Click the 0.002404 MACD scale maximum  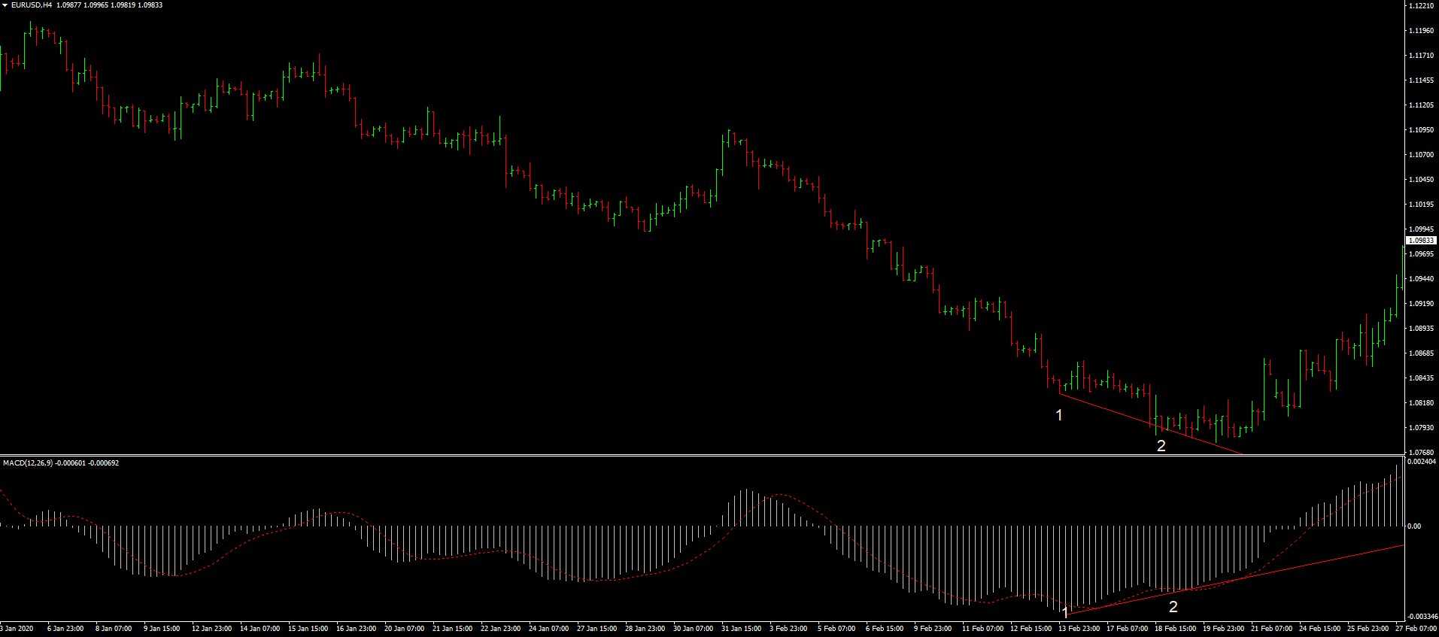[1422, 461]
